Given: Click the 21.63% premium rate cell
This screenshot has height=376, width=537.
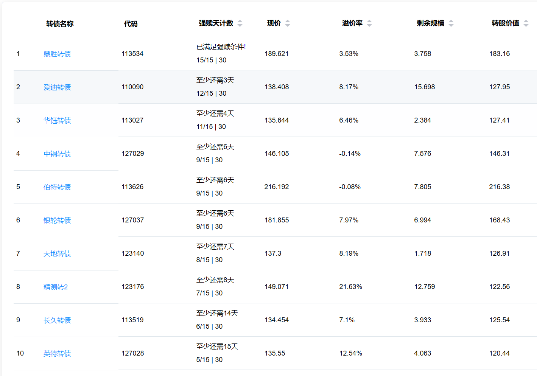Looking at the screenshot, I should pos(350,287).
